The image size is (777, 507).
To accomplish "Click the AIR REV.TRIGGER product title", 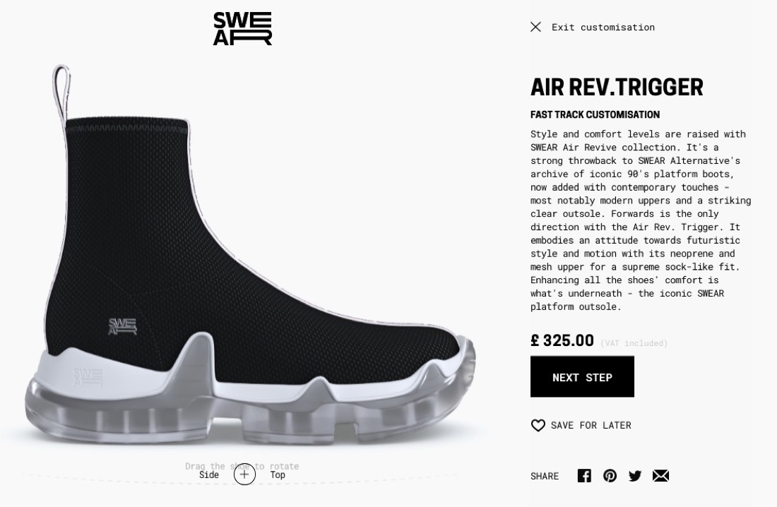I will click(617, 88).
